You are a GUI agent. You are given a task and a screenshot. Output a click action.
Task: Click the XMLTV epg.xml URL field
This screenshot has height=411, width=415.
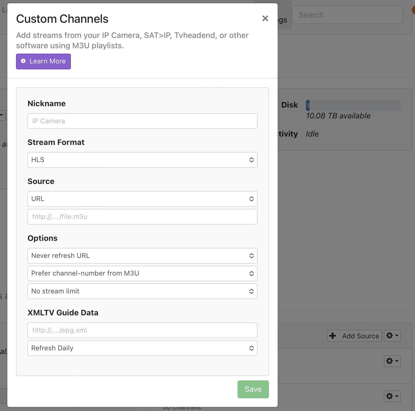coord(142,330)
